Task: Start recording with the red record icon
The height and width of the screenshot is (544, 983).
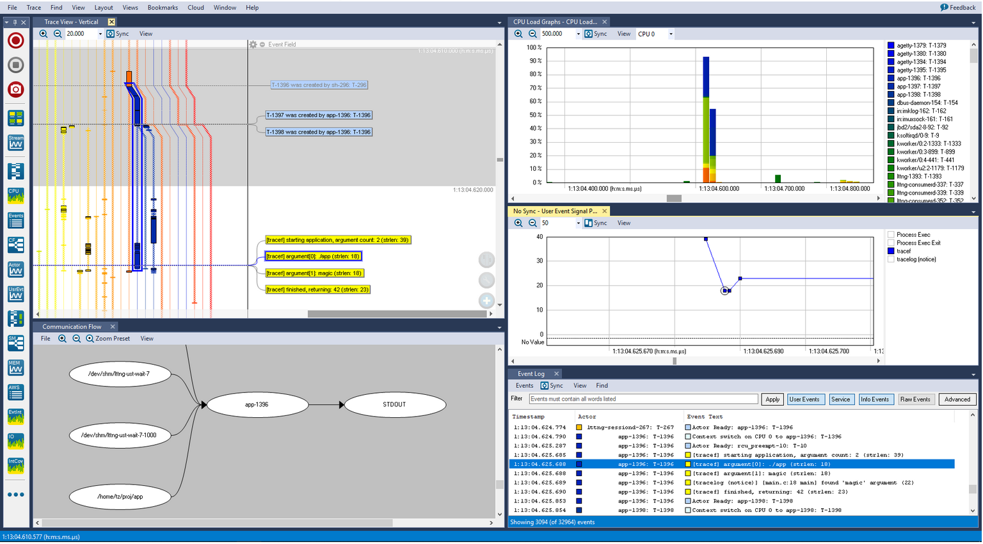Action: pos(16,41)
